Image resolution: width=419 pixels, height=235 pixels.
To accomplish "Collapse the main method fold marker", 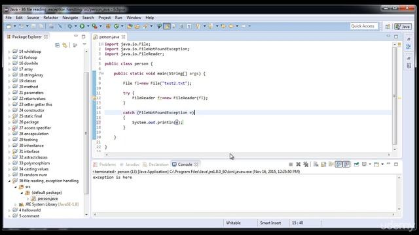I will pyautogui.click(x=102, y=73).
